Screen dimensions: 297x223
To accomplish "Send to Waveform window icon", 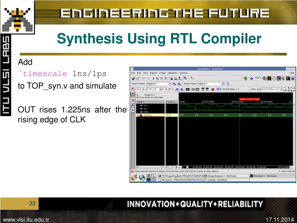I will click(269, 78).
